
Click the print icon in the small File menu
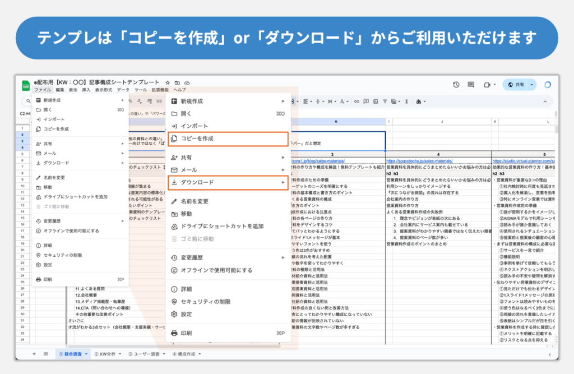[x=39, y=279]
